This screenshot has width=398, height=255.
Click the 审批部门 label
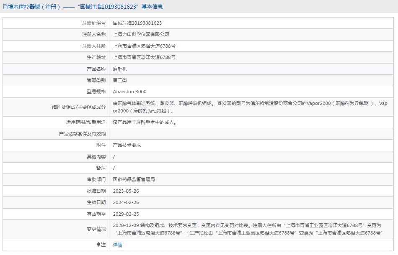96,179
